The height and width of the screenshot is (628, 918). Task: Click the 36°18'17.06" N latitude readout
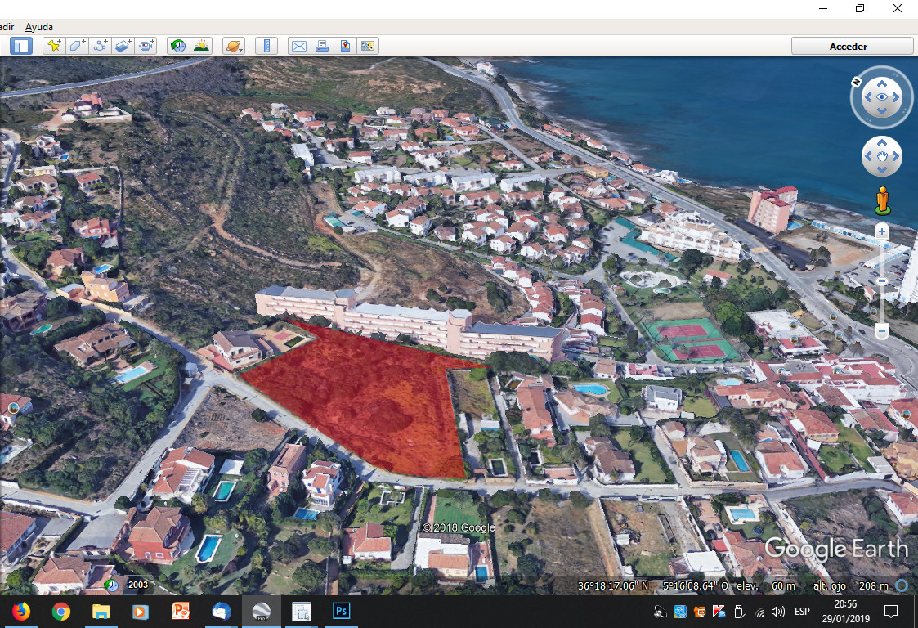(x=613, y=585)
